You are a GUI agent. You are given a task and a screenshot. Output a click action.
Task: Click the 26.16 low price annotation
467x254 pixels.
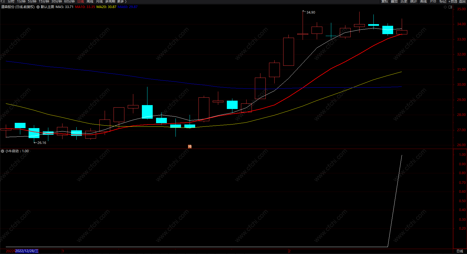tap(42, 143)
